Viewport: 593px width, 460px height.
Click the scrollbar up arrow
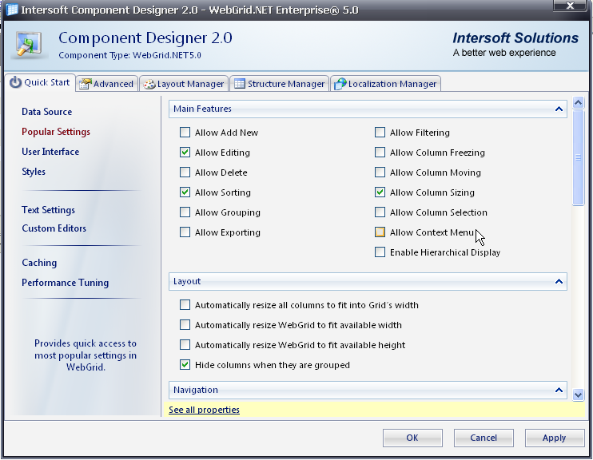(x=579, y=102)
